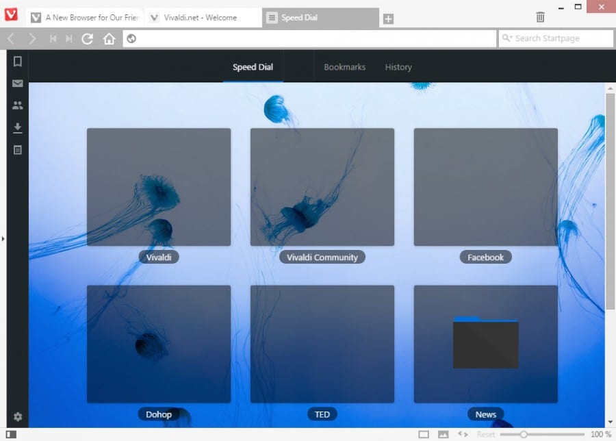Open the trash of recently closed tabs
The image size is (616, 441).
tap(540, 16)
